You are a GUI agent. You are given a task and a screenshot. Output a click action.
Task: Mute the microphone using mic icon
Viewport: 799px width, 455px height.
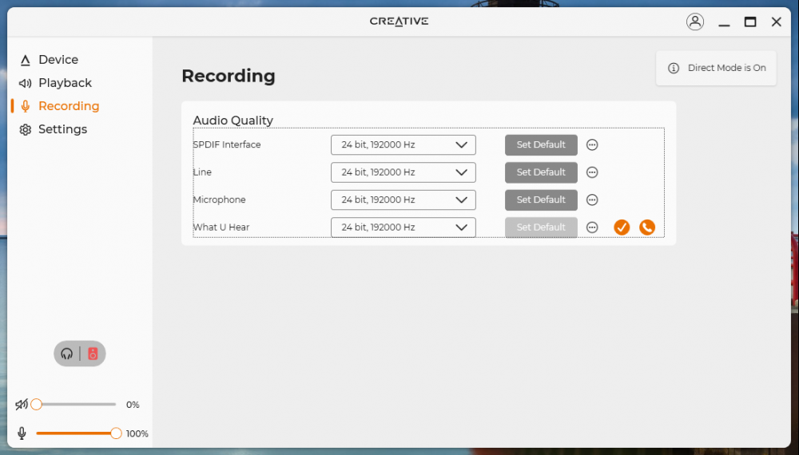click(x=22, y=433)
